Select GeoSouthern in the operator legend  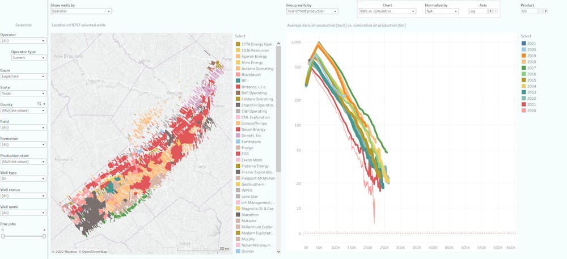coord(250,184)
